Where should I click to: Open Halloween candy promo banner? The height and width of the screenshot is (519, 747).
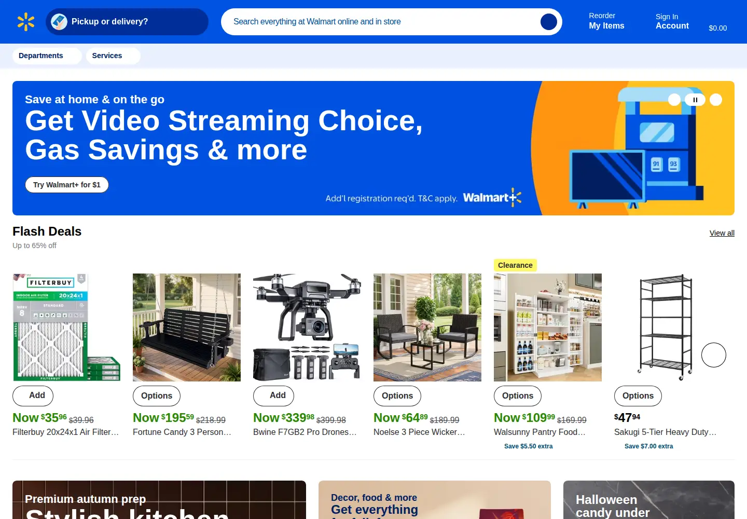pyautogui.click(x=649, y=500)
